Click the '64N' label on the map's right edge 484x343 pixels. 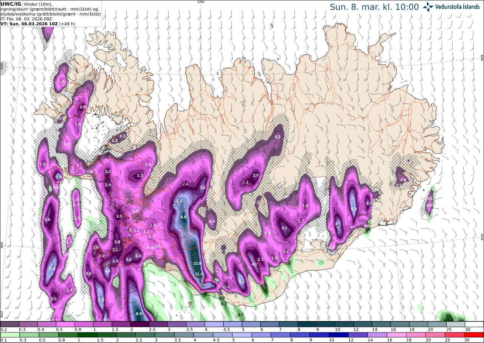[x=482, y=237]
